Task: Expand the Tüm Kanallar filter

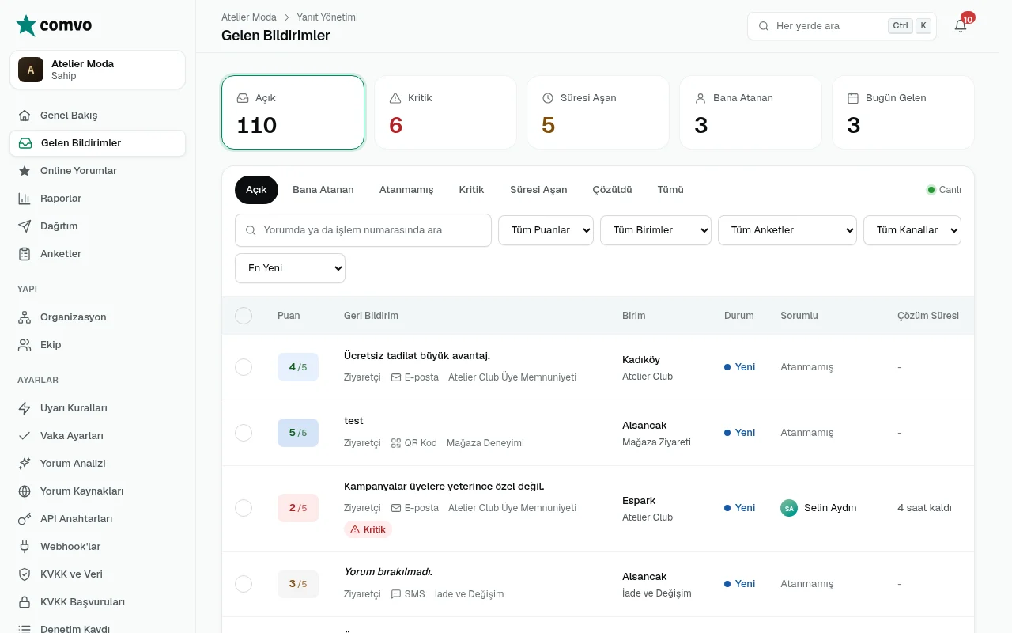Action: click(912, 230)
